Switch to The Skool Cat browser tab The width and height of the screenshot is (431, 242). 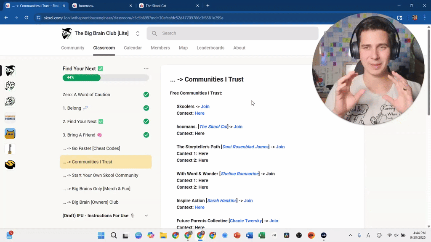[169, 5]
